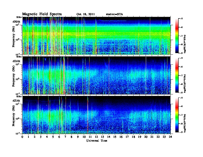Select the "dD/dt" panel label

click(16, 61)
